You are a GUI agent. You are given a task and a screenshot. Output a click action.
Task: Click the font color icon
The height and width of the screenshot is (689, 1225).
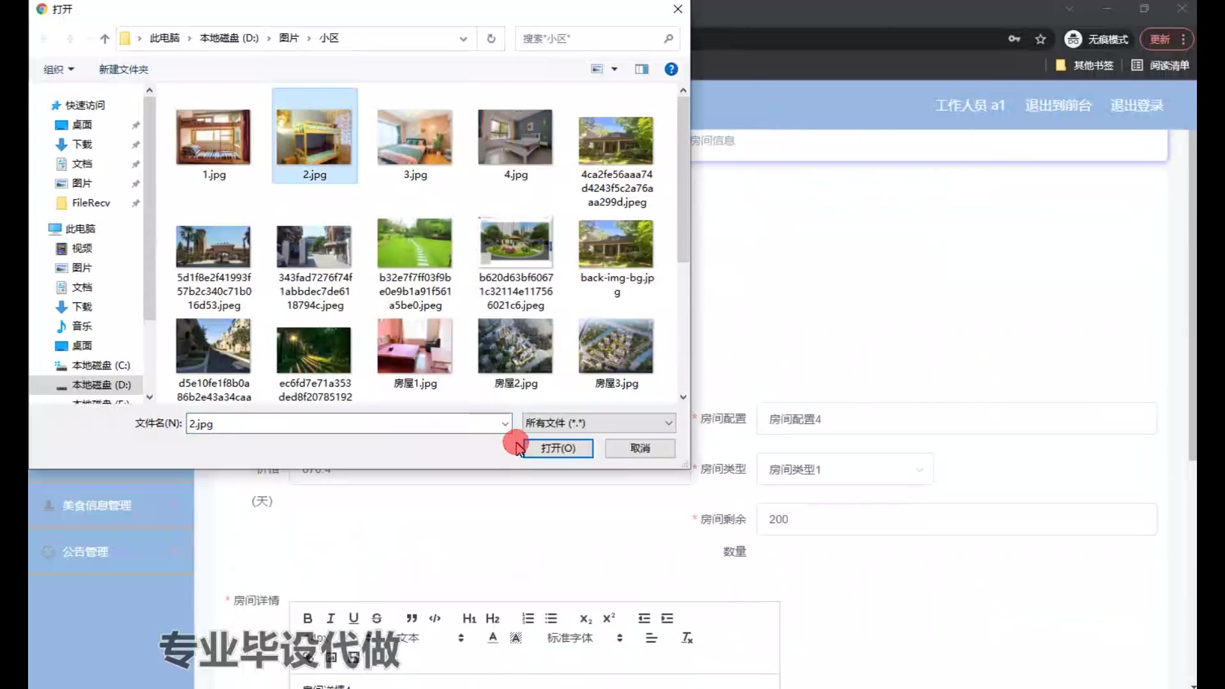[493, 638]
